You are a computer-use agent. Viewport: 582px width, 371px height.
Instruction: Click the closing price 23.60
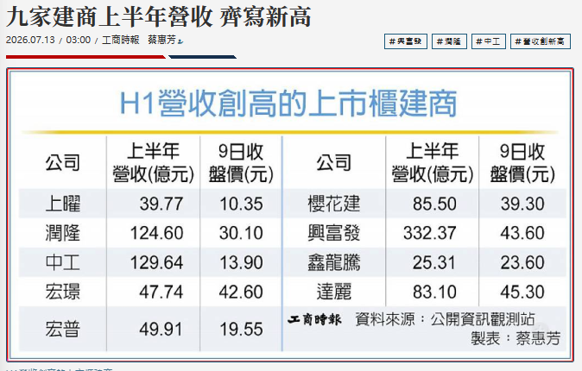pos(522,262)
